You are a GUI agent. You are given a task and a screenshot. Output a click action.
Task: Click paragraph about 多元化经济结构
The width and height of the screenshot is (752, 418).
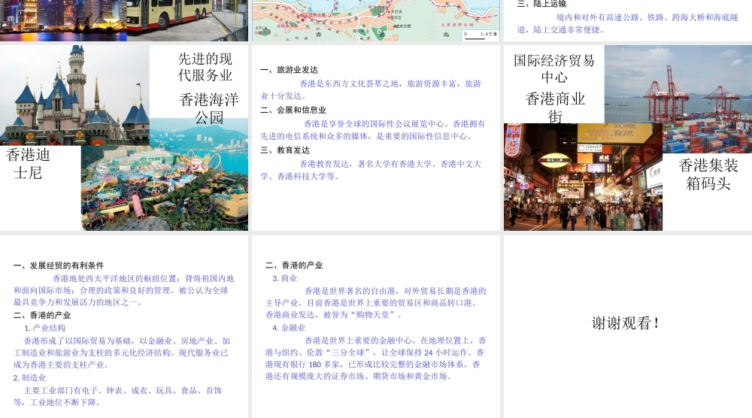[x=122, y=353]
